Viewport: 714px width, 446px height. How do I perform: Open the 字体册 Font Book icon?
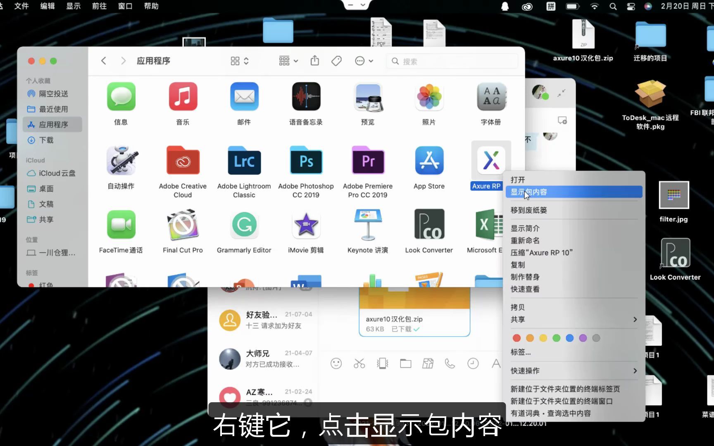(x=491, y=97)
